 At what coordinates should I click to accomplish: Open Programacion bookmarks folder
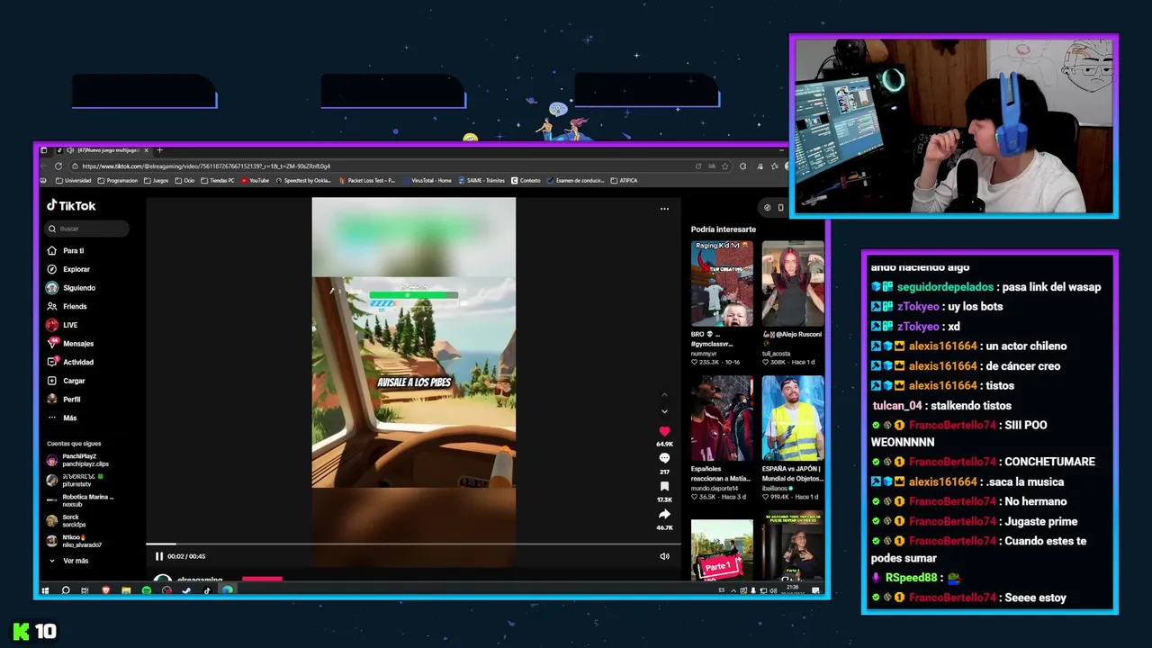point(118,181)
